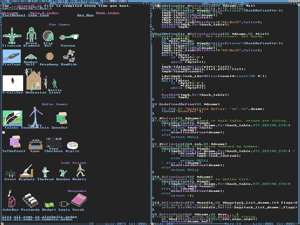
Task: Click "List all syms in numeric order"
Action: [x=37, y=219]
